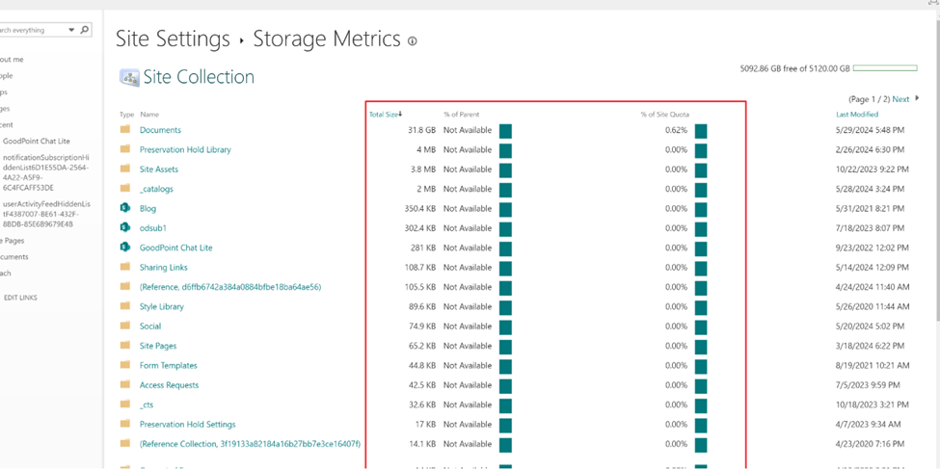The height and width of the screenshot is (470, 940).
Task: Open the Preservation Hold Settings link
Action: click(x=188, y=424)
